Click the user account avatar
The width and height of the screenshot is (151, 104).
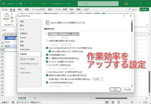click(x=126, y=4)
